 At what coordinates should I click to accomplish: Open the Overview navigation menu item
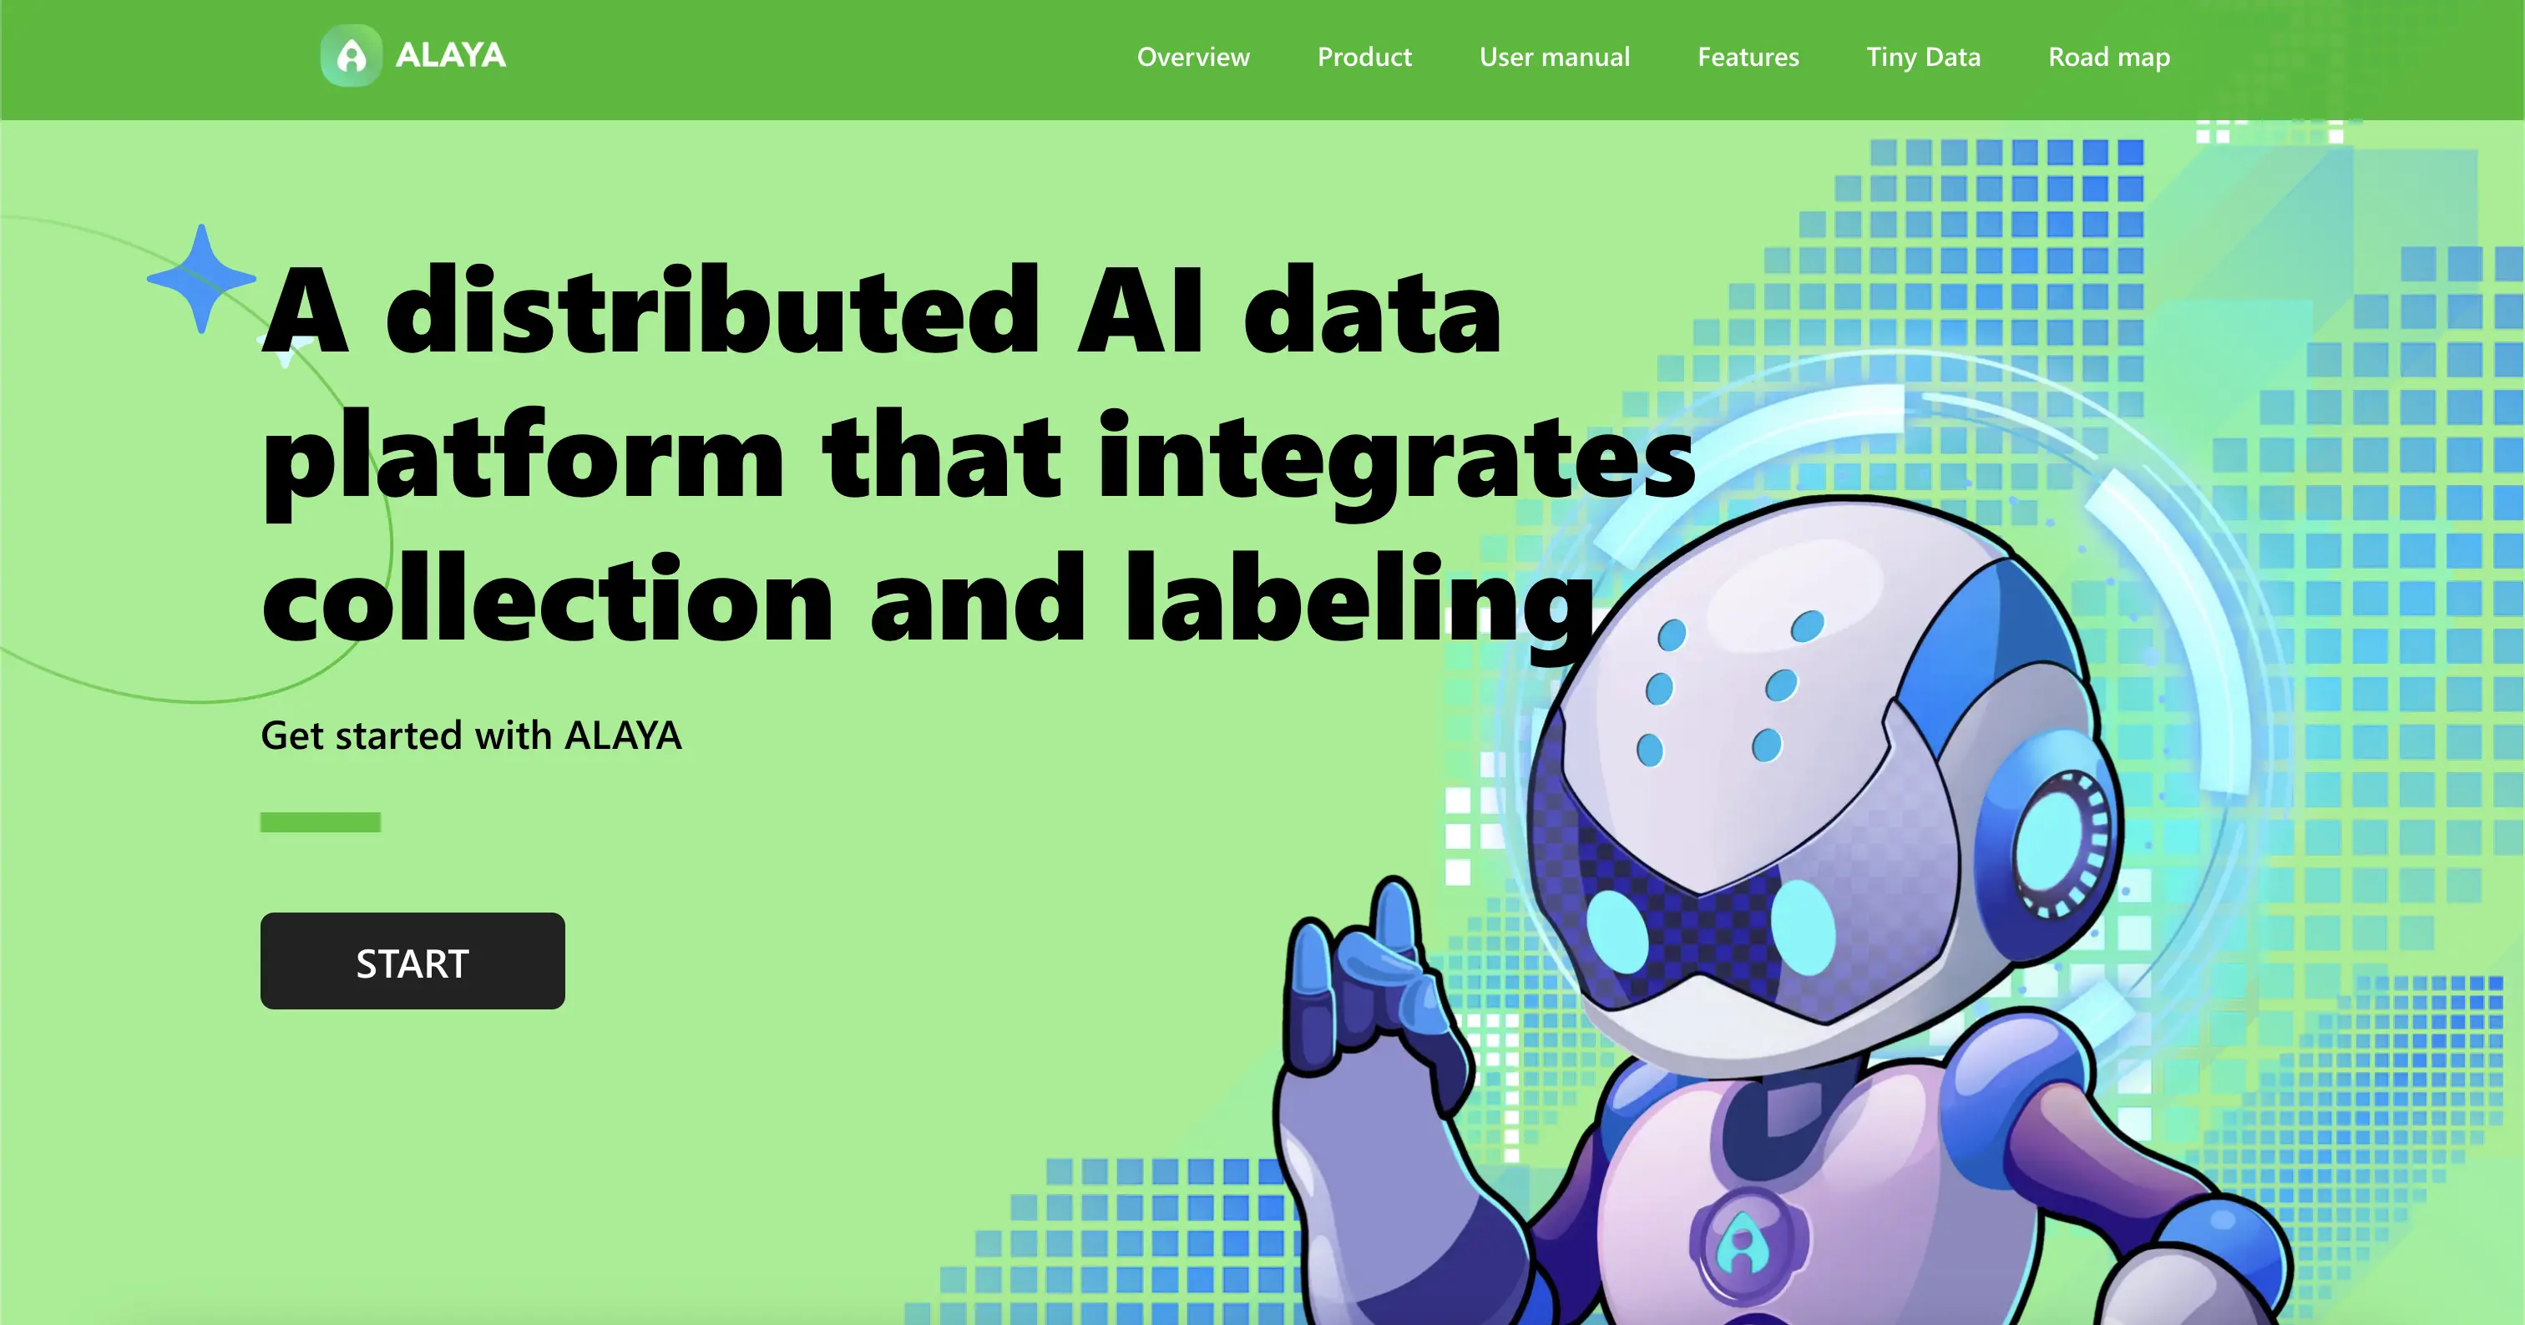point(1192,55)
